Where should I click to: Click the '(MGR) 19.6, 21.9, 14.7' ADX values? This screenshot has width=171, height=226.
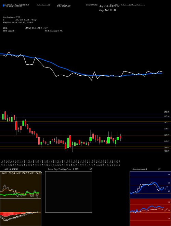(x=36, y=28)
